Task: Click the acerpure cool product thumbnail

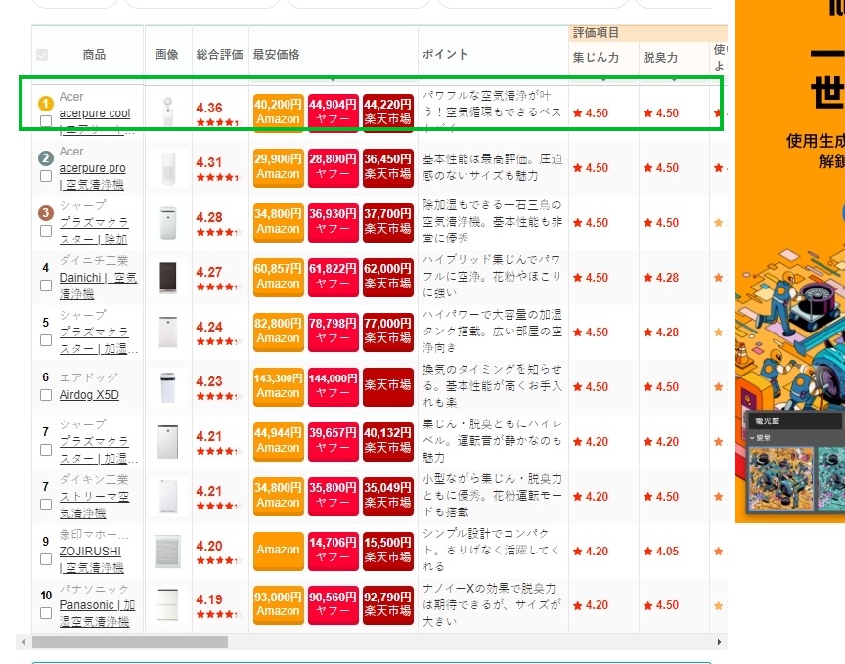Action: (168, 112)
